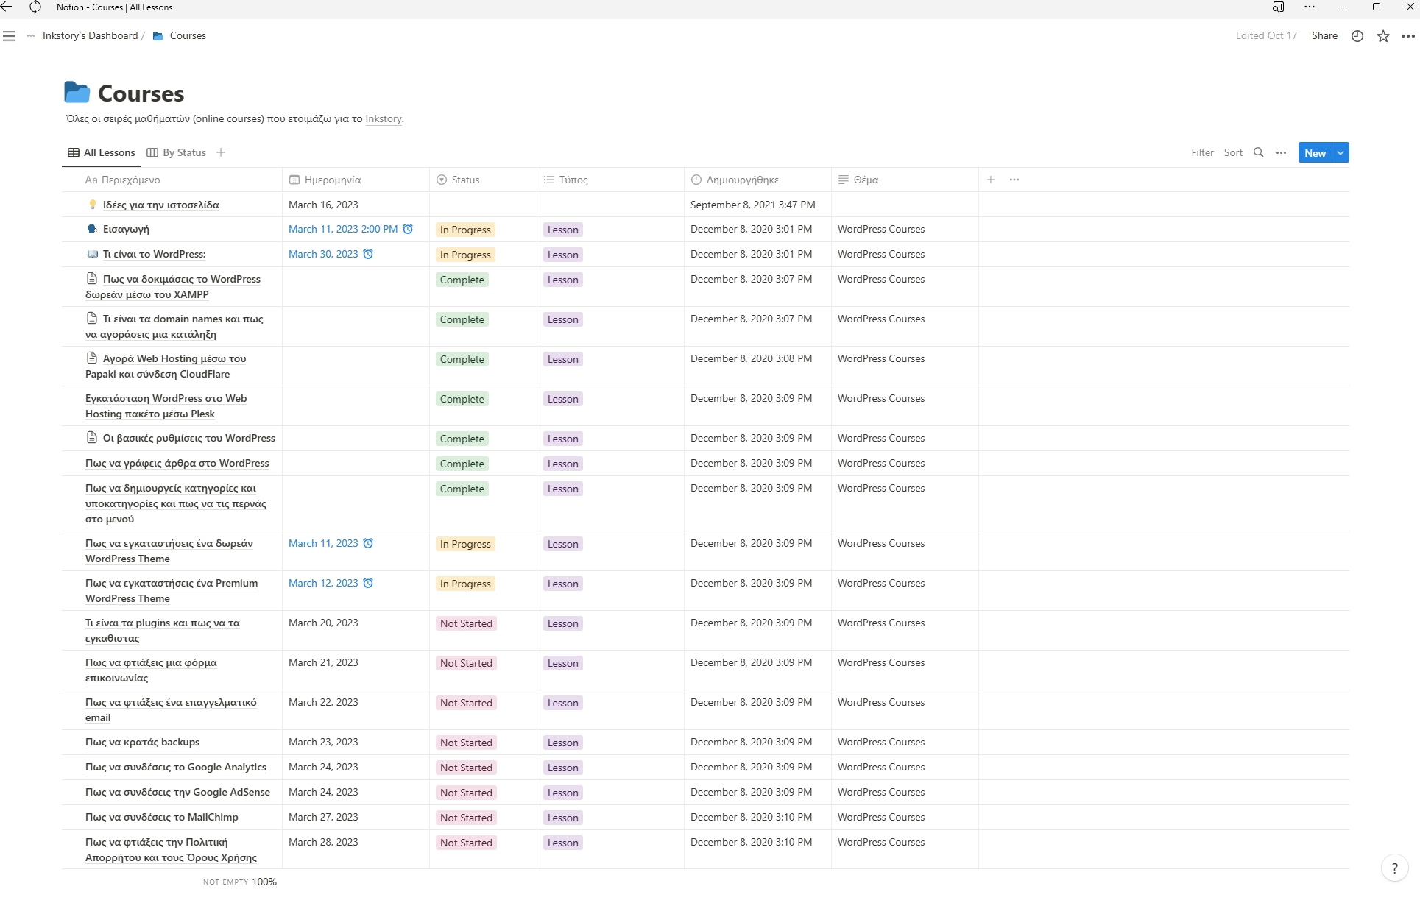Open page options menu at top right

pos(1407,36)
